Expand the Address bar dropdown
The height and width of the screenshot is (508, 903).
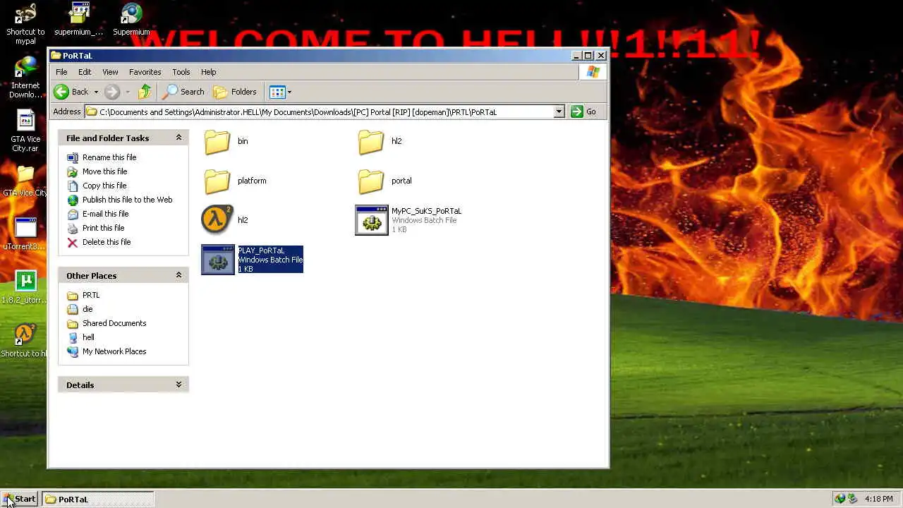[x=559, y=111]
